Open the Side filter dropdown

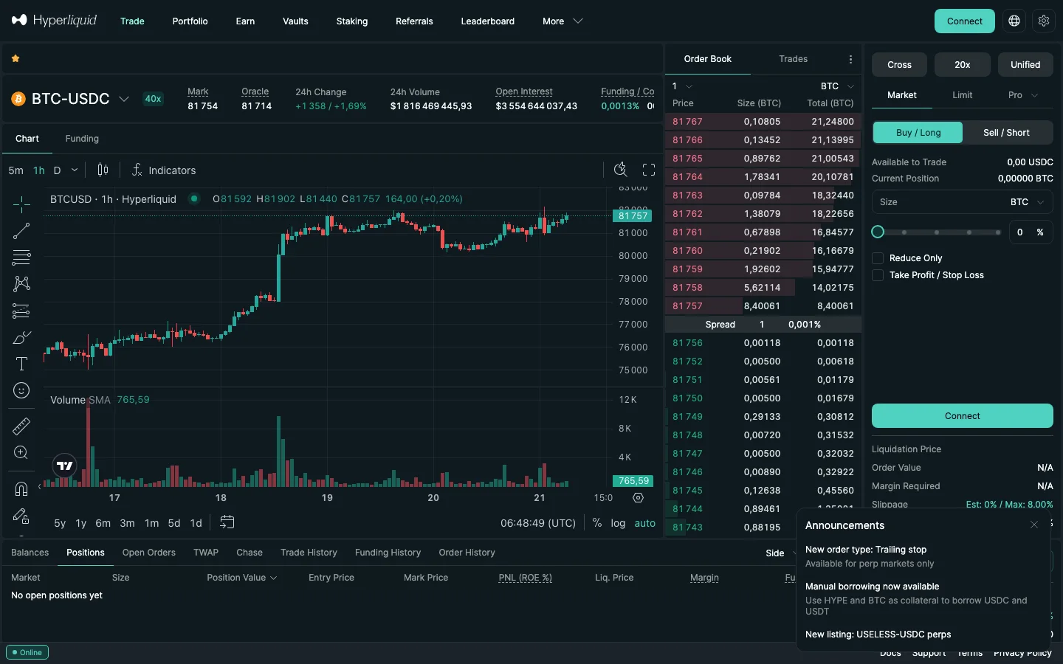(780, 553)
